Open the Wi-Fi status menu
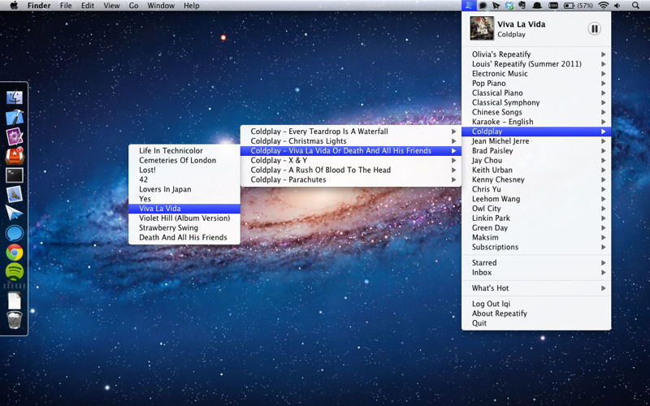This screenshot has width=650, height=406. tap(604, 6)
